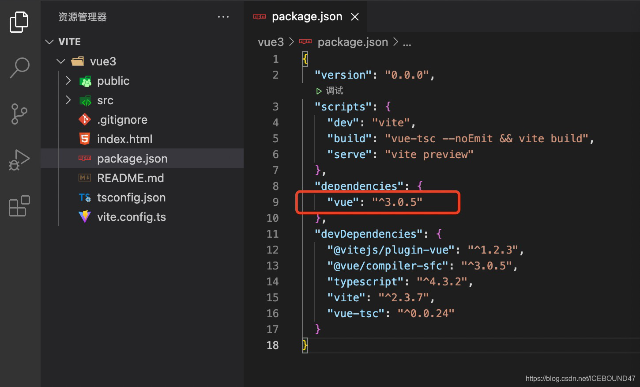Click the debug play triangle icon
The image size is (640, 387).
click(319, 91)
